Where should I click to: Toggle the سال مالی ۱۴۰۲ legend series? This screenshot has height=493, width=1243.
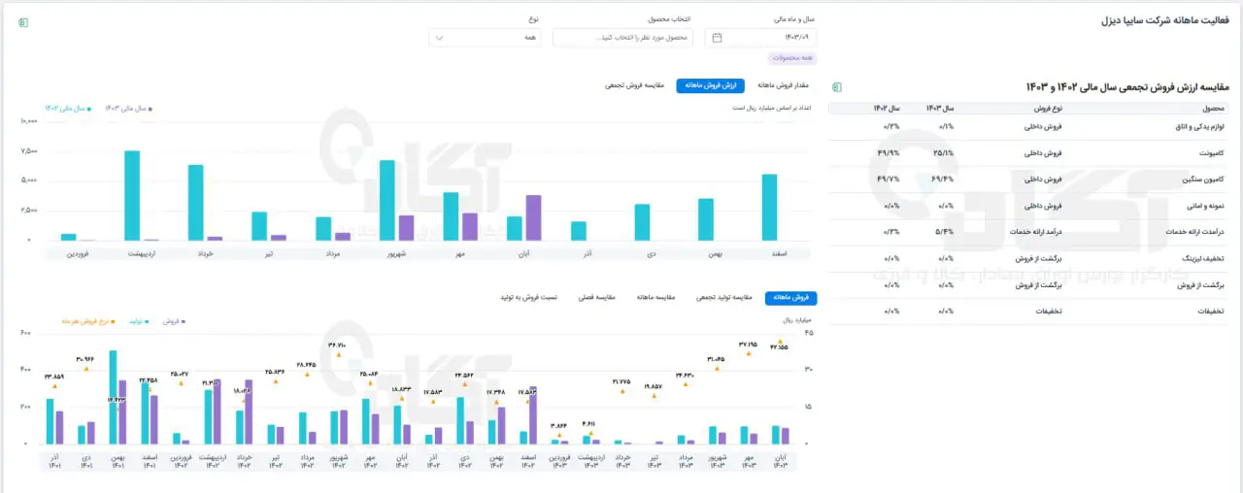(x=68, y=108)
